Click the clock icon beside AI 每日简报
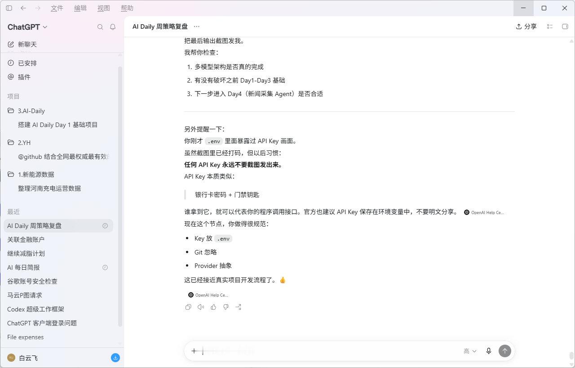575x368 pixels. [105, 267]
